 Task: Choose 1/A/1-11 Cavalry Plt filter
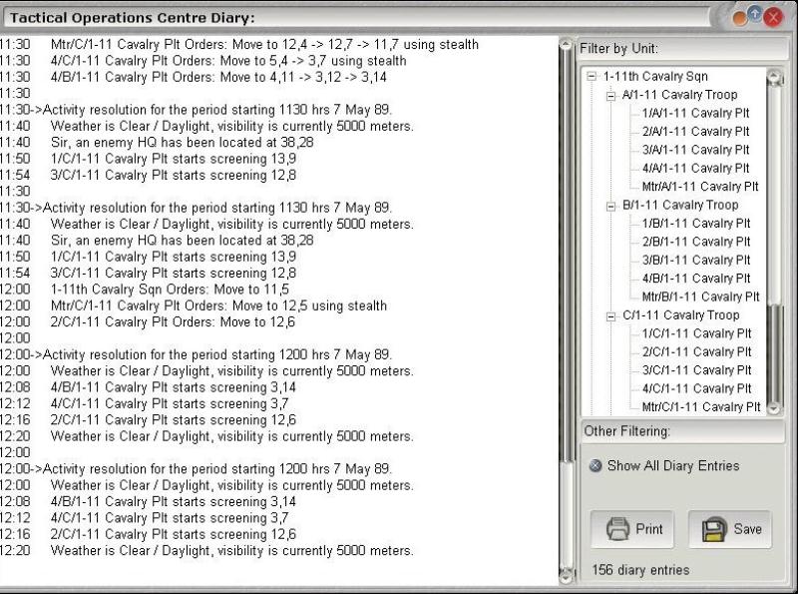click(x=695, y=114)
